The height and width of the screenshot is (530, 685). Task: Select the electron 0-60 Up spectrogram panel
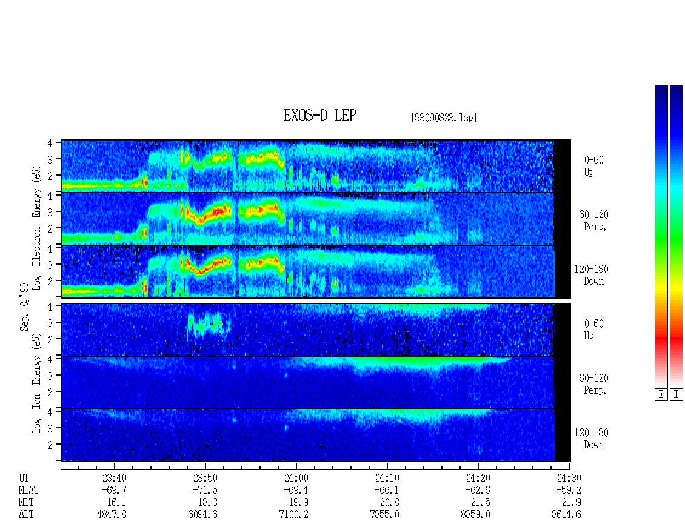point(307,166)
